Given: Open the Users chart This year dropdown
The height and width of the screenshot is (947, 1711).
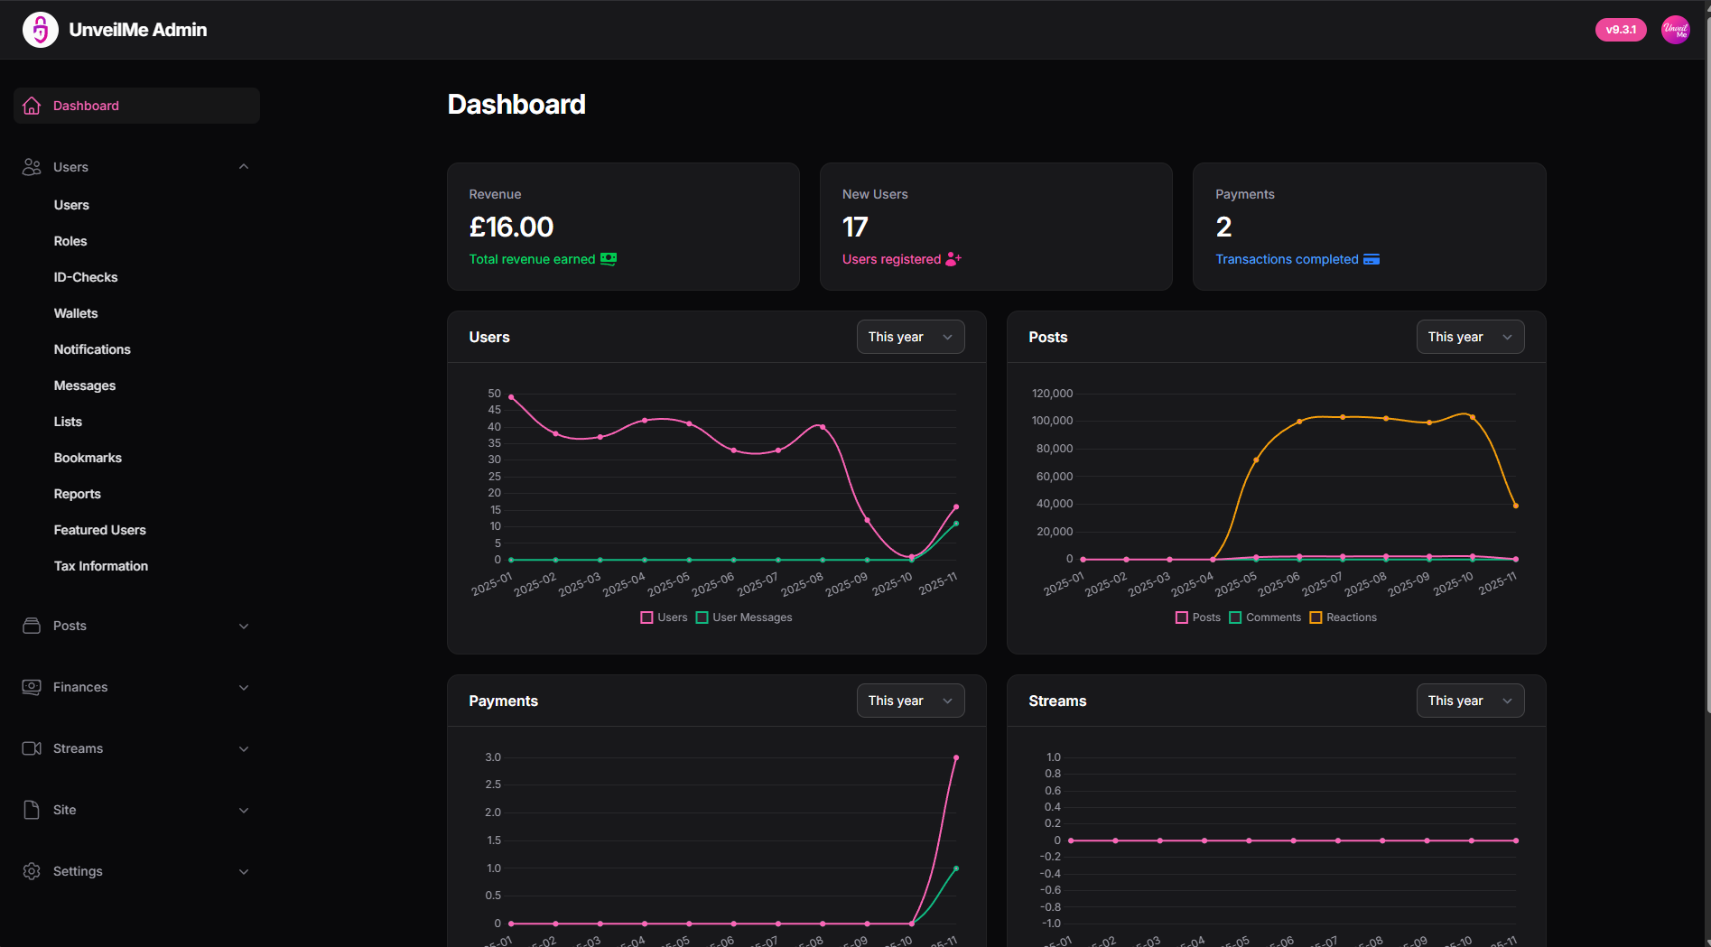Looking at the screenshot, I should 910,337.
